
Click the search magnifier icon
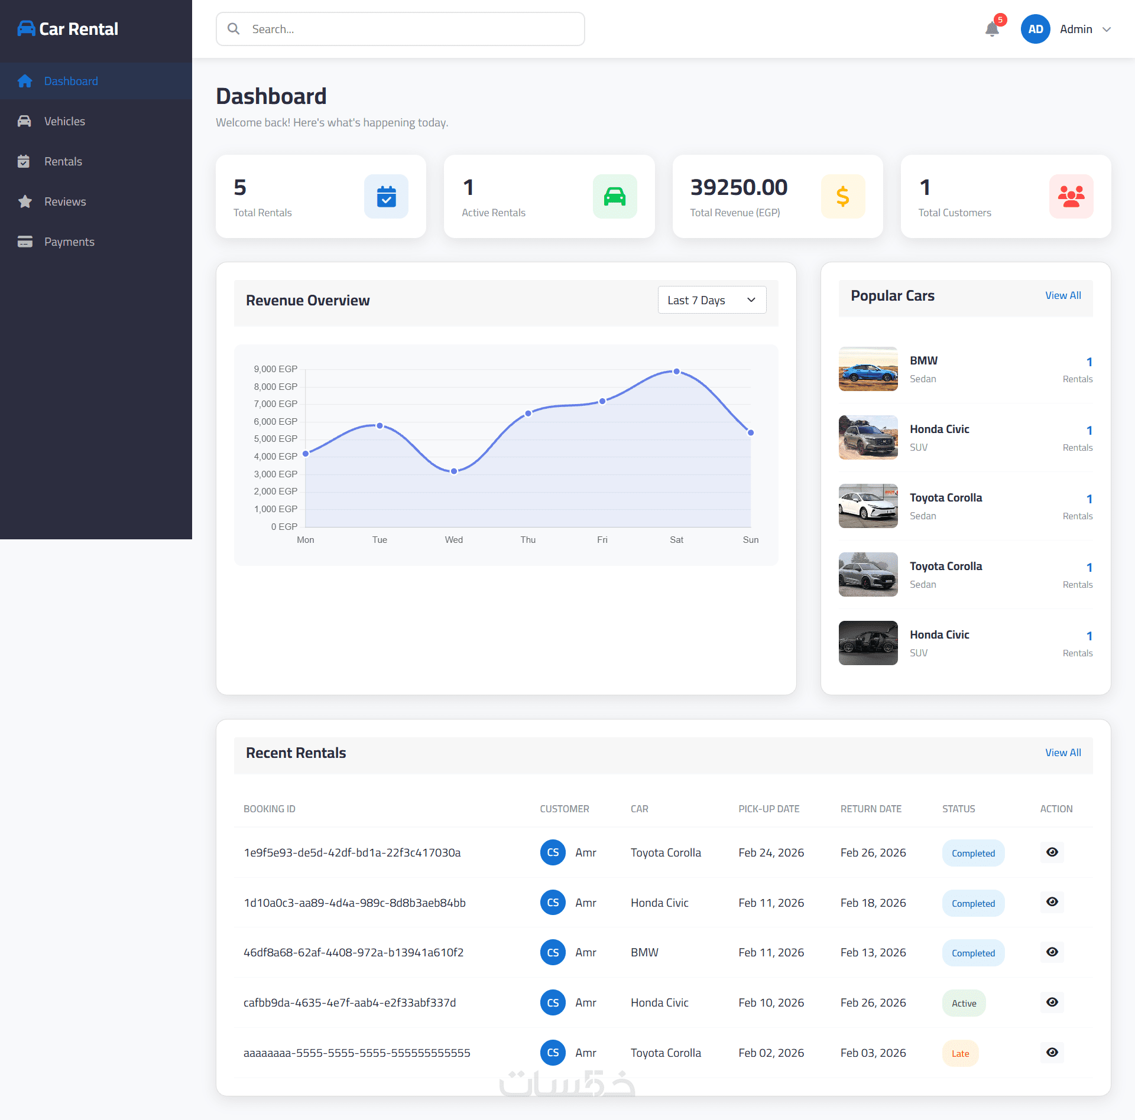pos(234,29)
